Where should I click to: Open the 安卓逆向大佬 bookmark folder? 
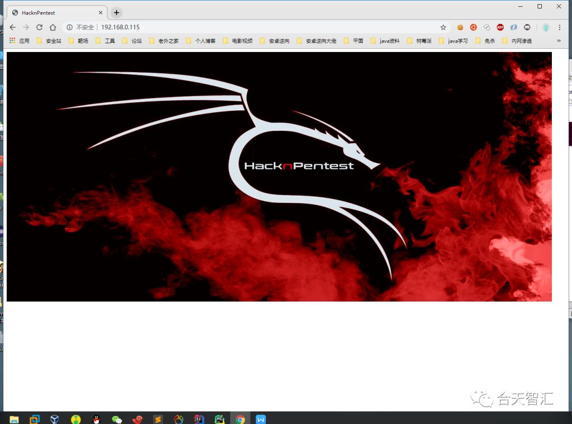click(x=317, y=41)
